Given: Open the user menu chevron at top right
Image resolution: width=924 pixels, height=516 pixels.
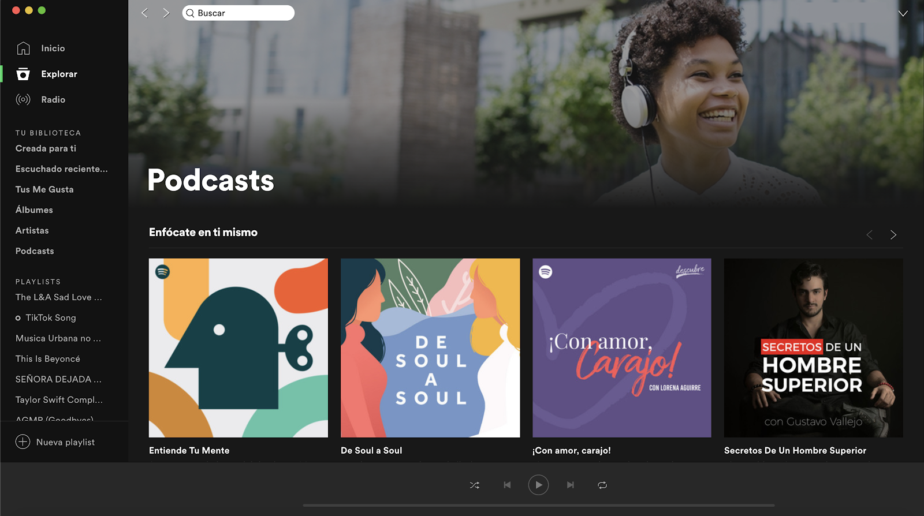Looking at the screenshot, I should point(903,13).
